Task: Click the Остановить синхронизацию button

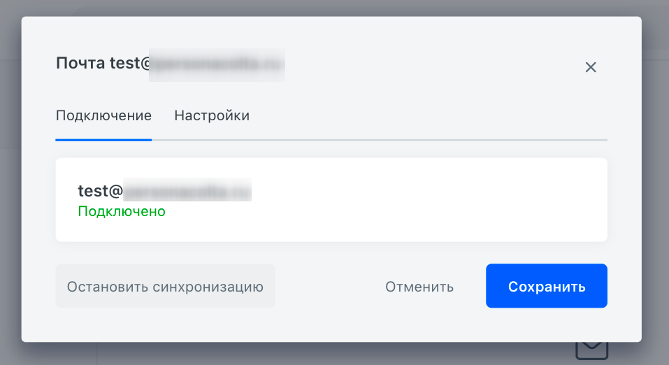Action: point(165,286)
